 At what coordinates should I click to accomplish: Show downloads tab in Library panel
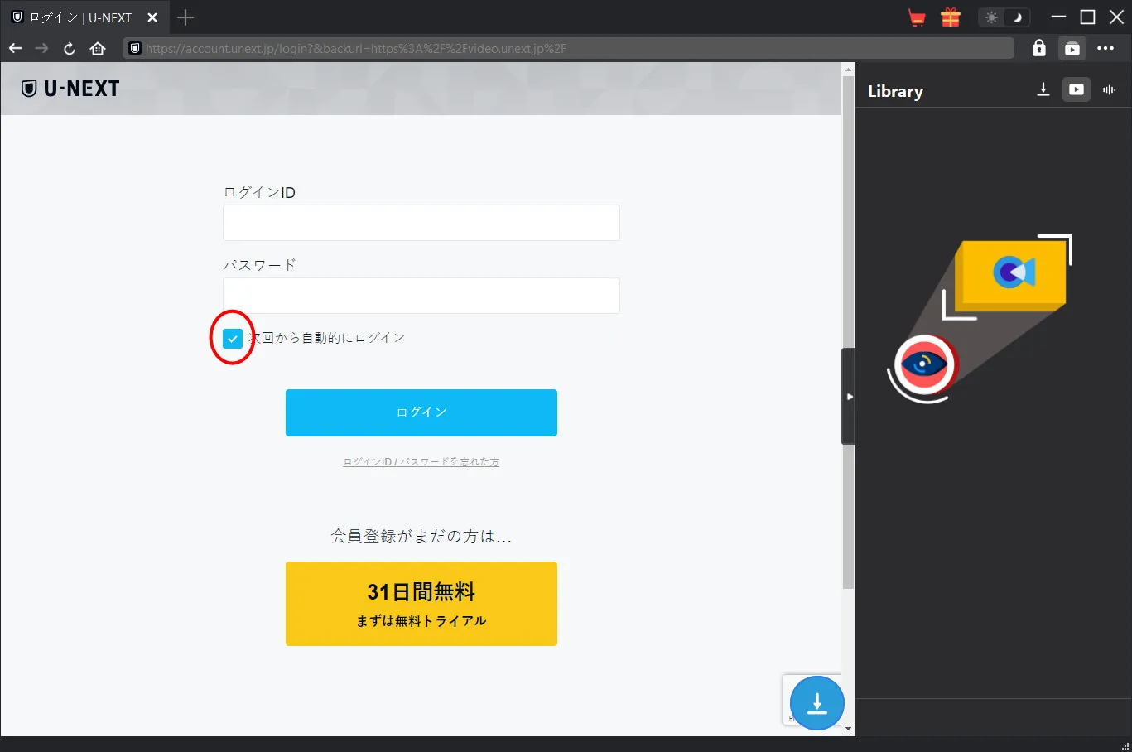tap(1043, 89)
